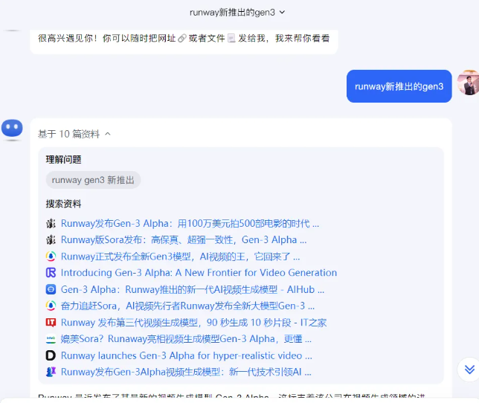This screenshot has height=403, width=479.
Task: Click the blue Kimi assistant avatar icon
Action: click(x=12, y=128)
